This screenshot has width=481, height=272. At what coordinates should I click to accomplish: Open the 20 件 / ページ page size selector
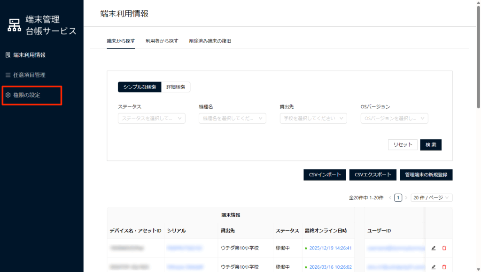[431, 198]
